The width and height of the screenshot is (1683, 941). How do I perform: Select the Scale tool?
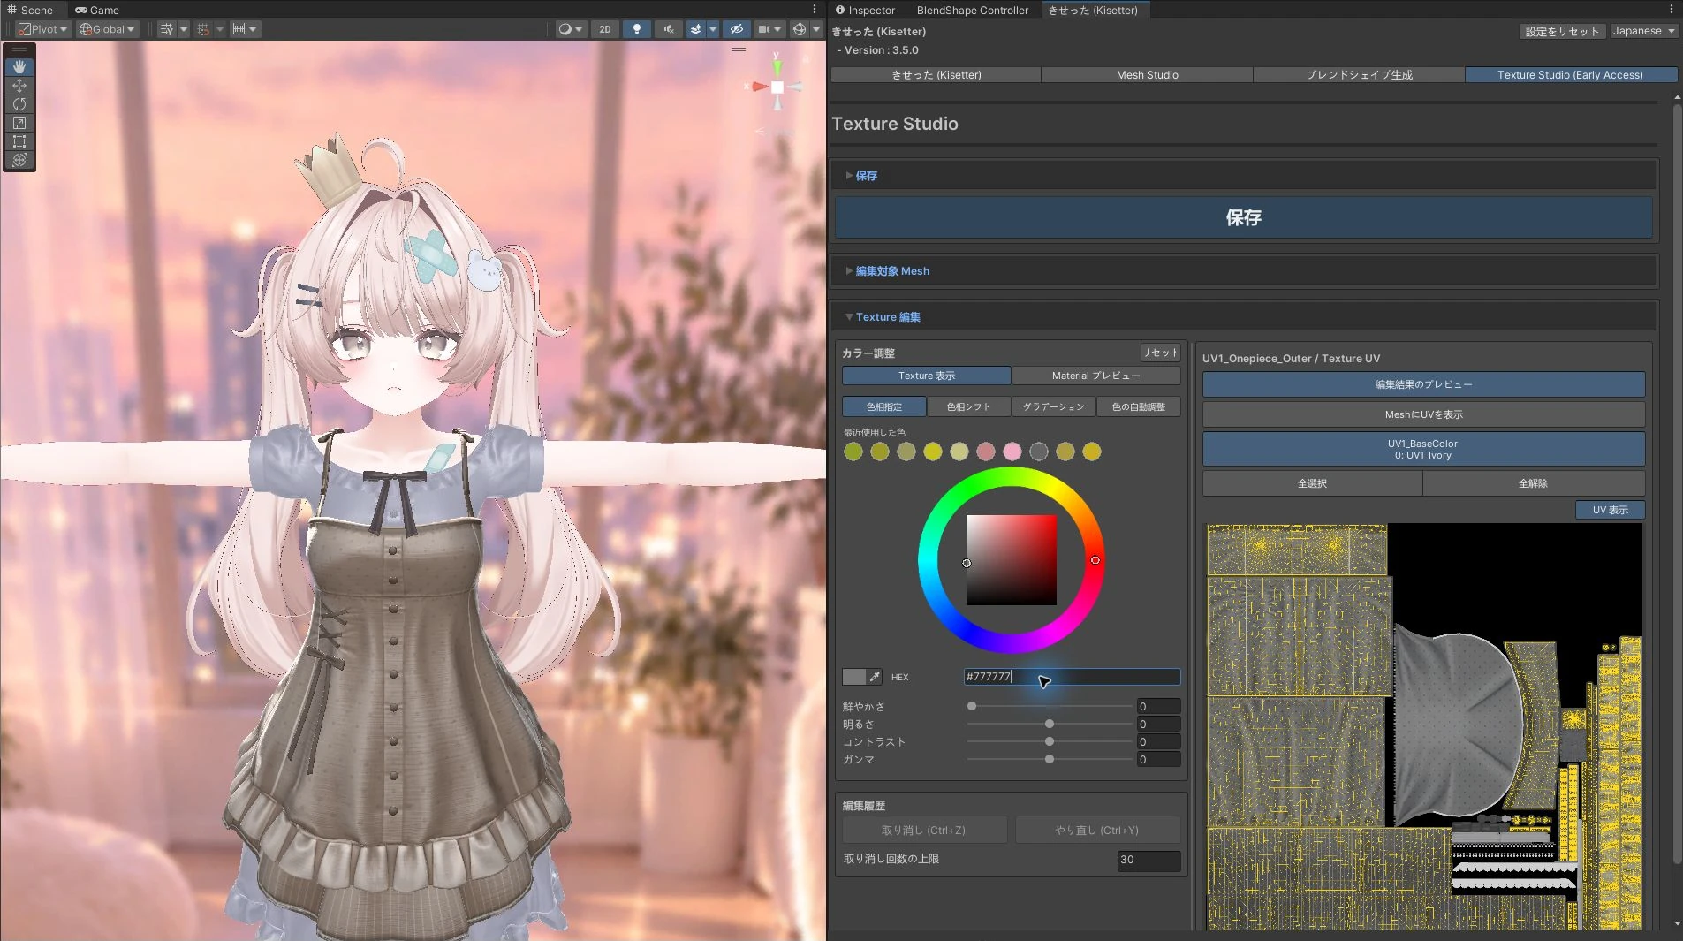tap(19, 123)
